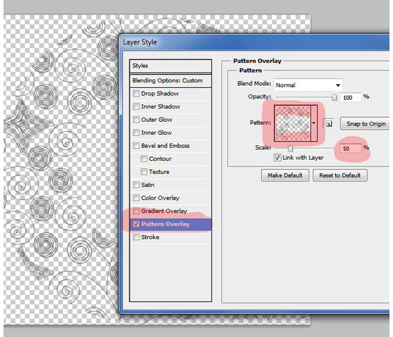
Task: Select the Gradient Overlay effect label
Action: tap(164, 211)
